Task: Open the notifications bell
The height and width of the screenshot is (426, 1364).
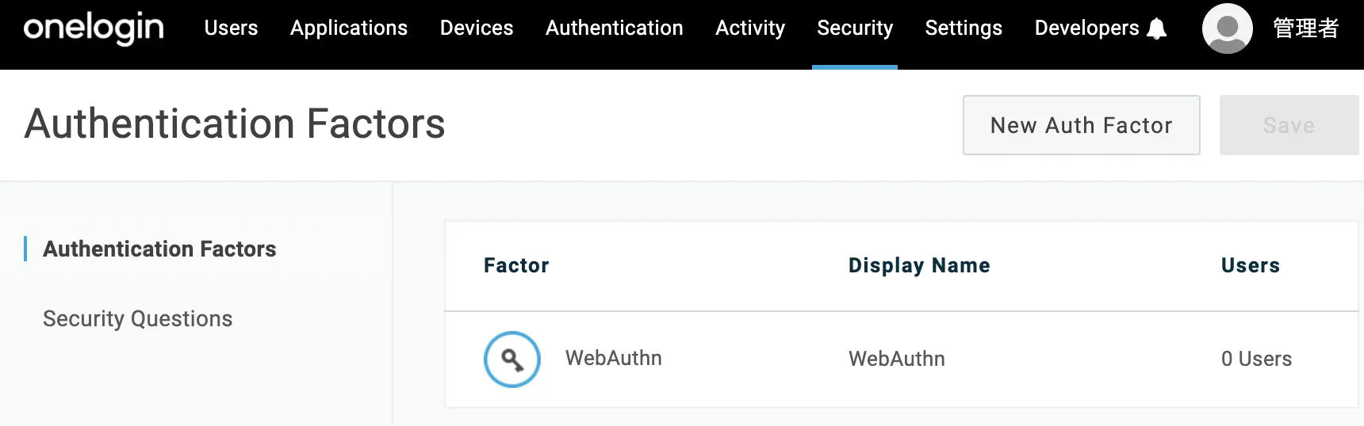Action: [1157, 29]
